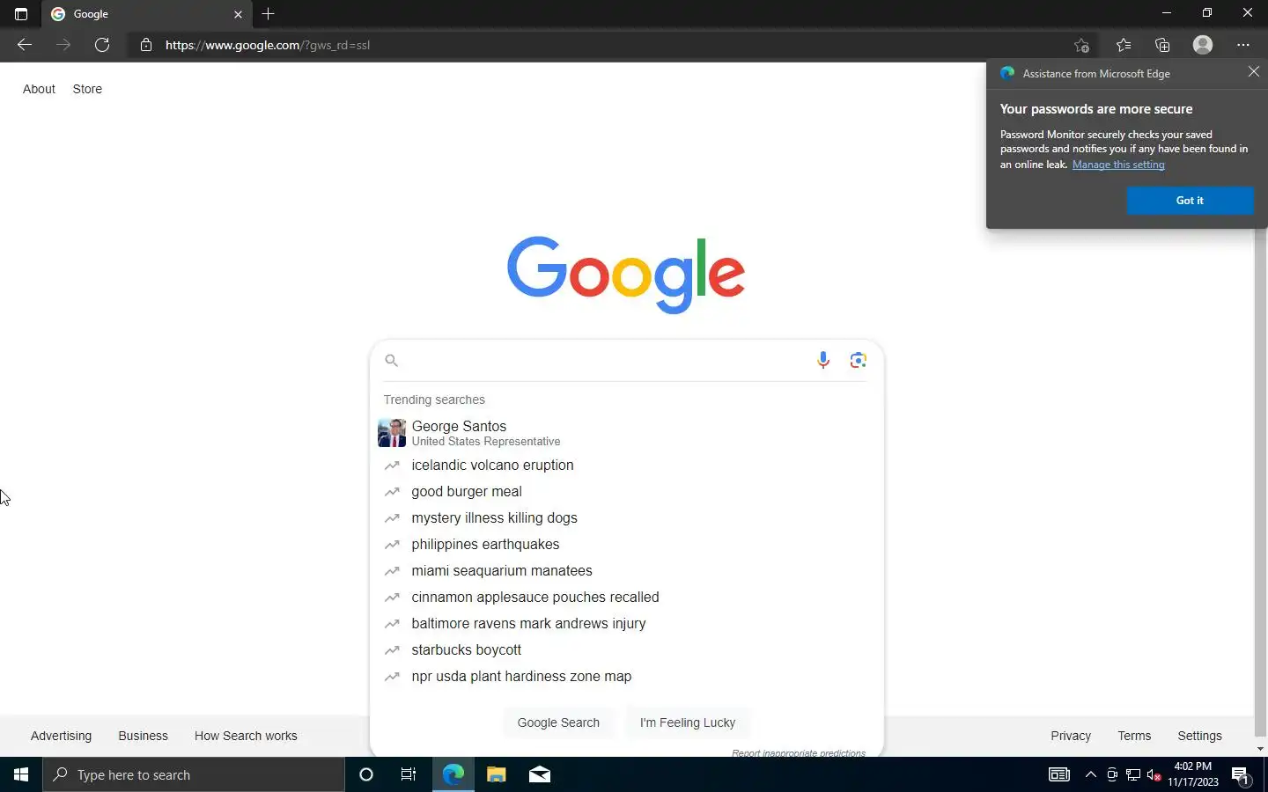Open Task View on taskbar
Screen dimensions: 1268x792
point(409,774)
